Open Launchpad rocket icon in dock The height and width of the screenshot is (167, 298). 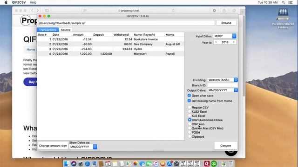coord(81,164)
